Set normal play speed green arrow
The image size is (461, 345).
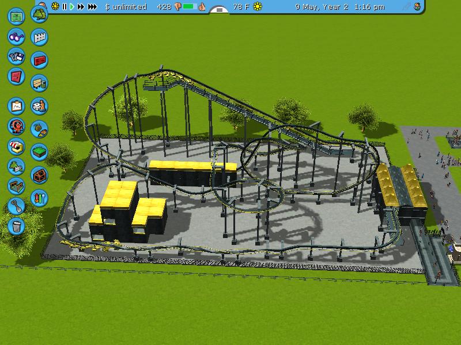[x=71, y=6]
